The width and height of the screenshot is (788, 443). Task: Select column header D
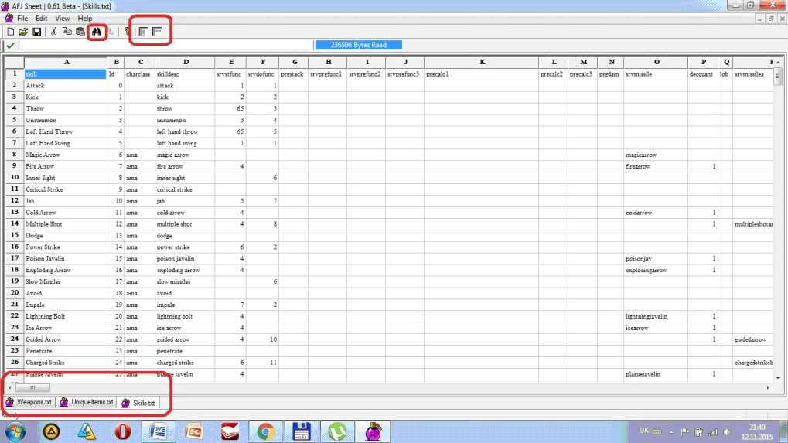coord(186,62)
